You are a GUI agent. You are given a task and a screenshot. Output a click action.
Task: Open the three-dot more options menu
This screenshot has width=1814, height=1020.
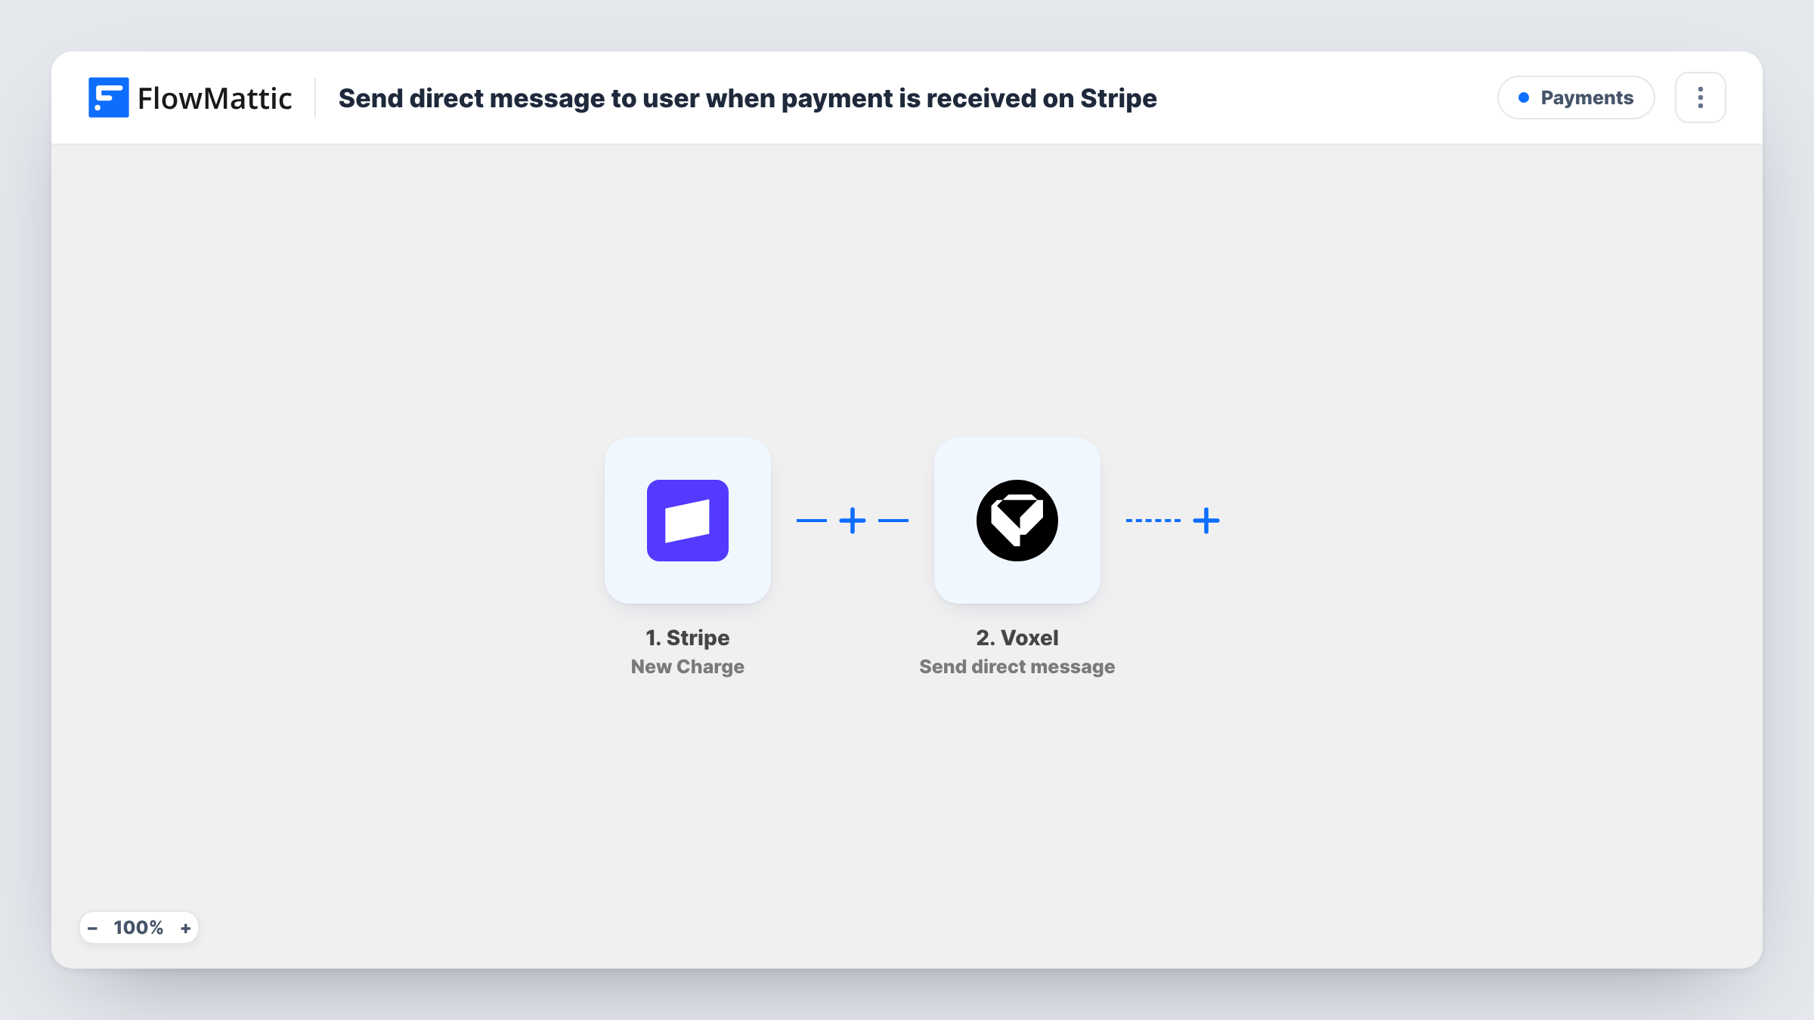[x=1701, y=97]
